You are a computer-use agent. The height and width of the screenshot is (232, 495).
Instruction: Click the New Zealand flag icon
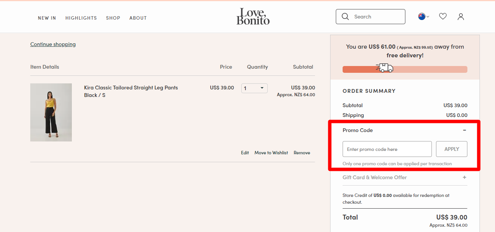pos(422,17)
